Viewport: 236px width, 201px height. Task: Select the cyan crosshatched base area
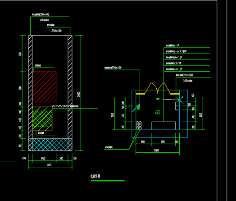coord(50,145)
